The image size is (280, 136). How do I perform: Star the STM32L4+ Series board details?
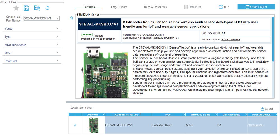coord(72,18)
